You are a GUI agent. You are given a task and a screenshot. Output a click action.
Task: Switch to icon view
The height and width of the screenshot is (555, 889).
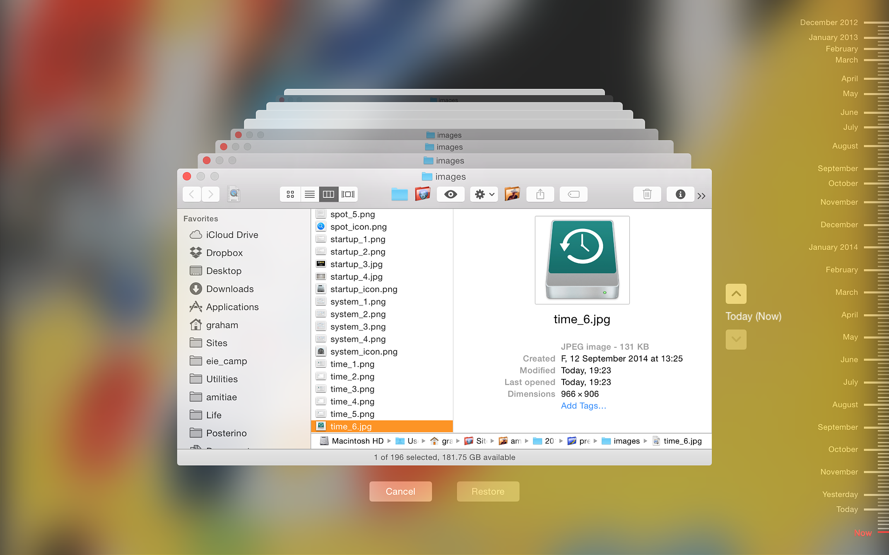click(290, 194)
